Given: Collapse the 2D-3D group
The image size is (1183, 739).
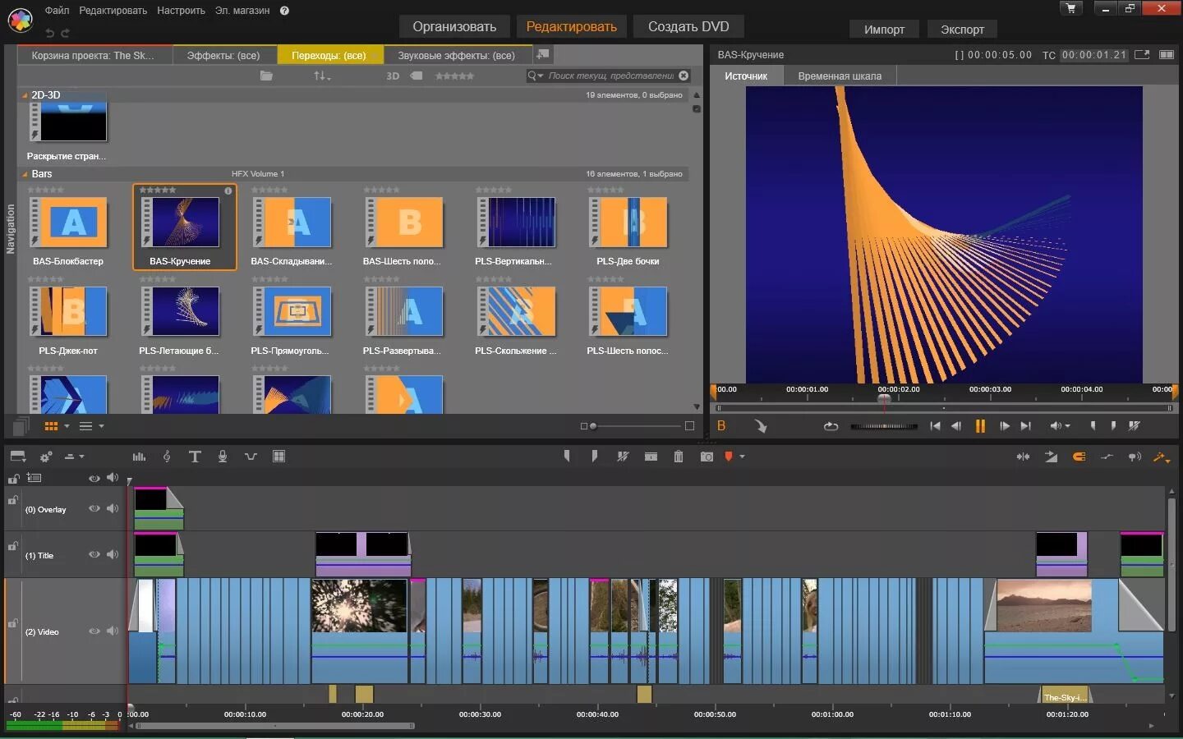Looking at the screenshot, I should (x=25, y=95).
